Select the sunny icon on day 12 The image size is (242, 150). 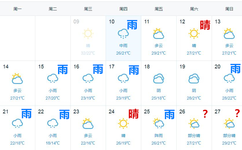pos(194,33)
